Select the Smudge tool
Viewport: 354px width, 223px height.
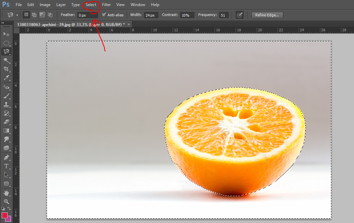6,139
